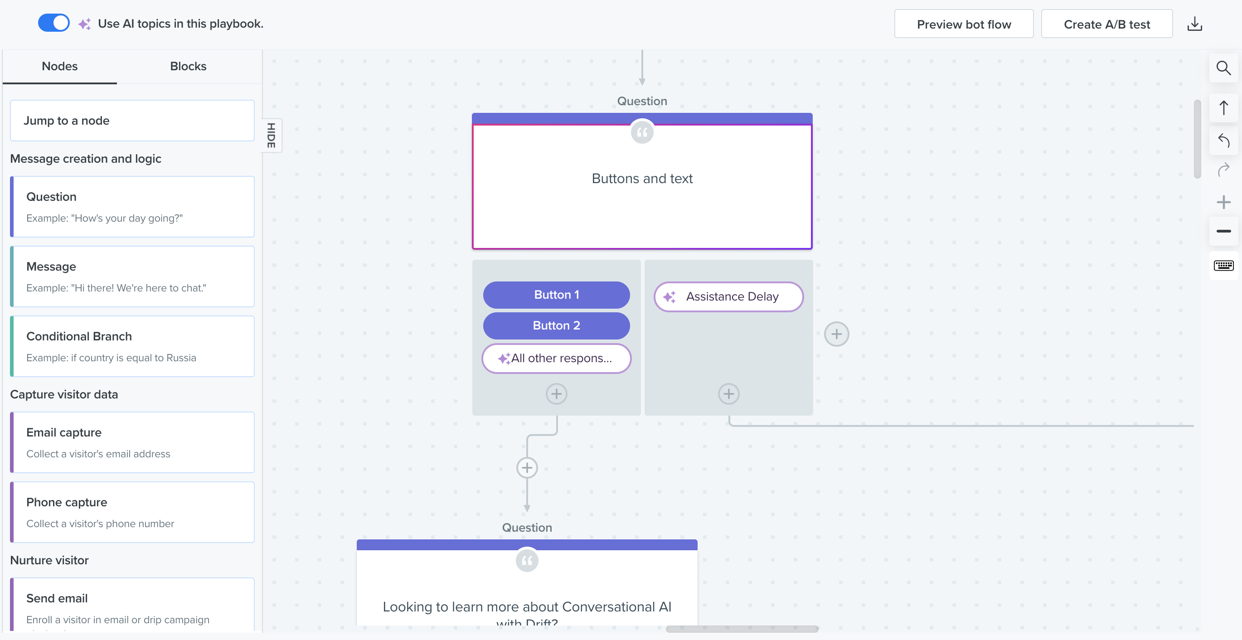The height and width of the screenshot is (640, 1242).
Task: Click AI sparkle icon next to playbook toggle
Action: pos(84,24)
